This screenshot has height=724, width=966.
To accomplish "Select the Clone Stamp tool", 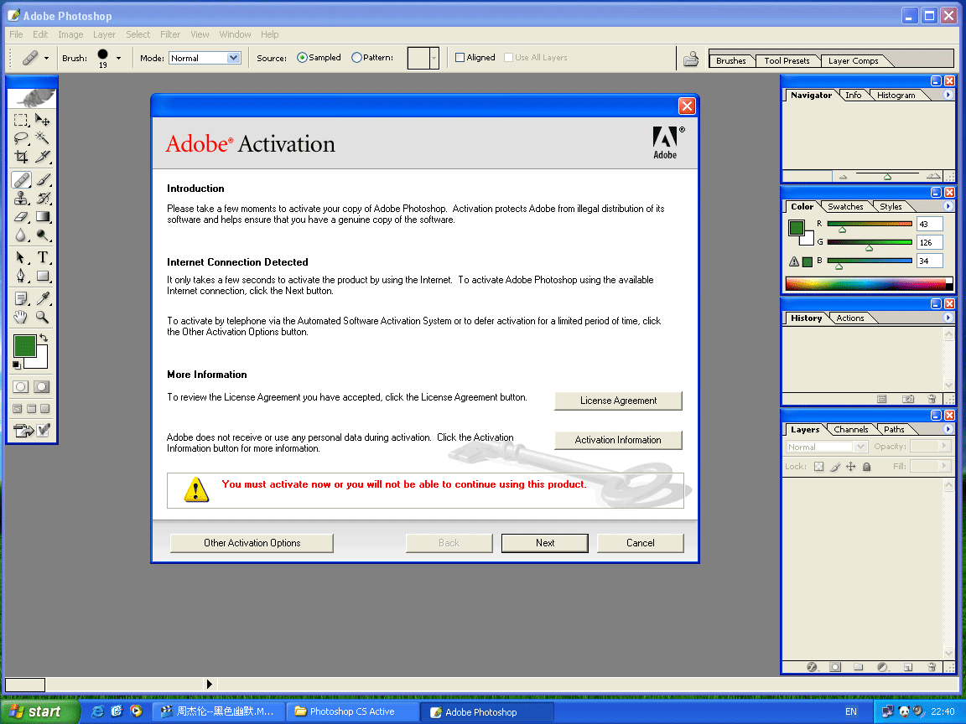I will 21,199.
